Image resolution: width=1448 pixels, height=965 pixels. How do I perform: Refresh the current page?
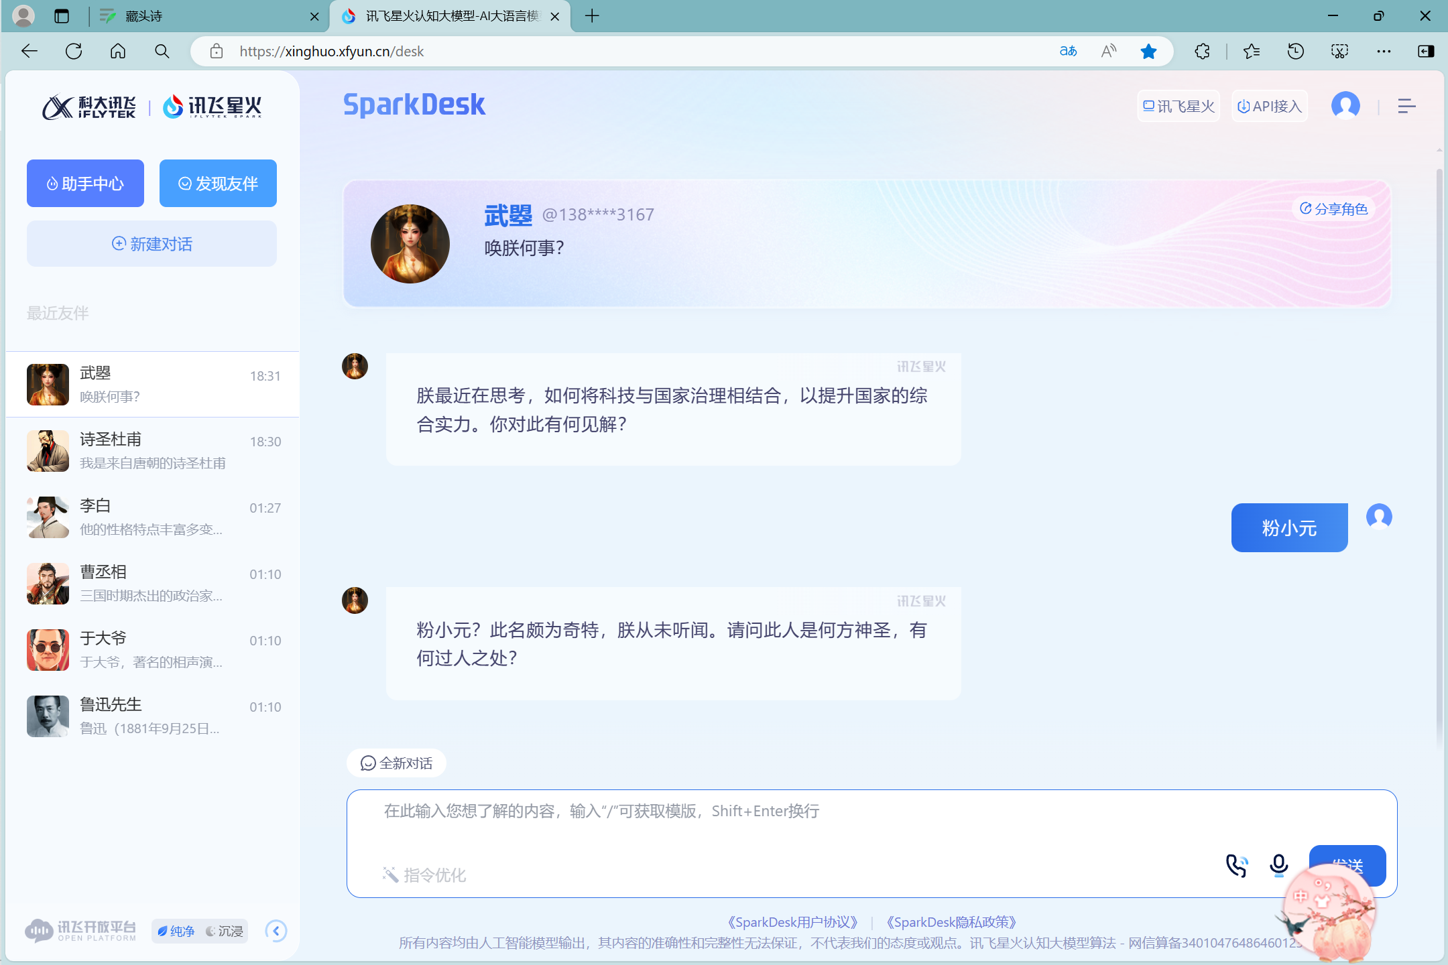click(74, 51)
